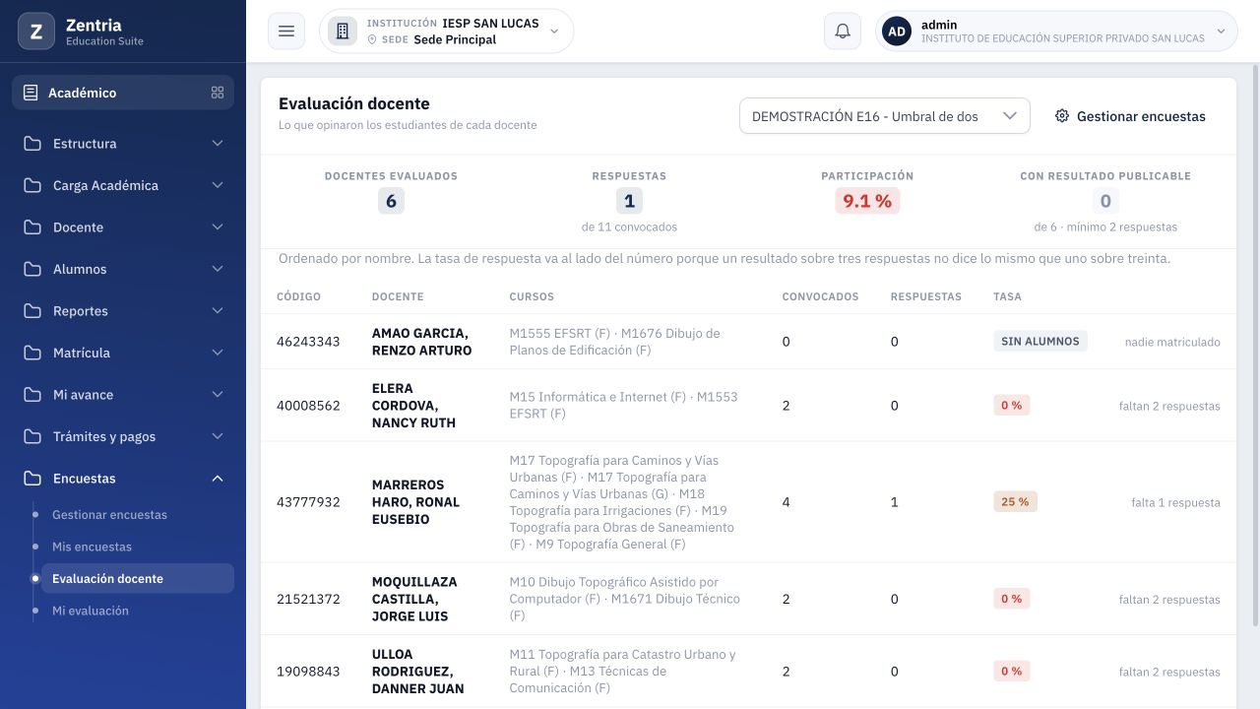Image resolution: width=1260 pixels, height=709 pixels.
Task: Click the grid icon beside Académico
Action: 218,93
